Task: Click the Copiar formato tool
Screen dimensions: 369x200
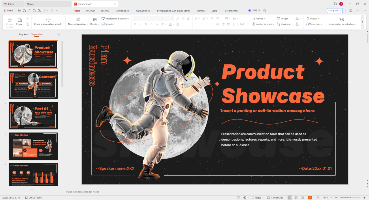Action: pos(9,21)
